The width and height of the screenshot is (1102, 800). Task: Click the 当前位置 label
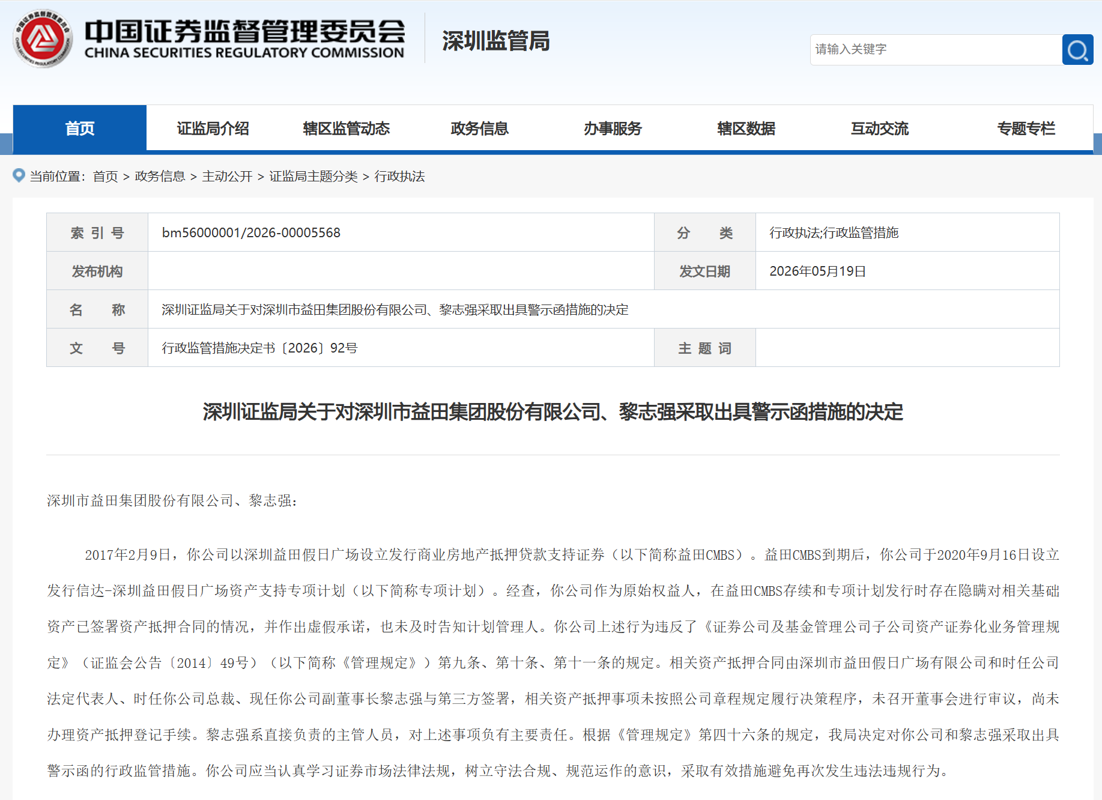pos(58,176)
